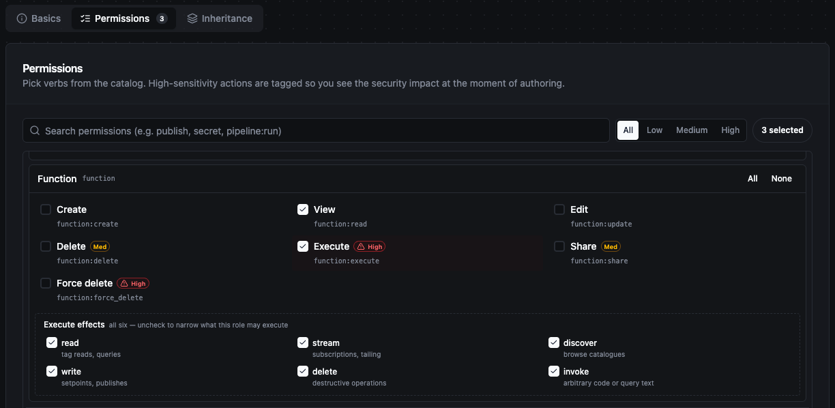
Task: Click the Permissions section heading
Action: coord(53,68)
